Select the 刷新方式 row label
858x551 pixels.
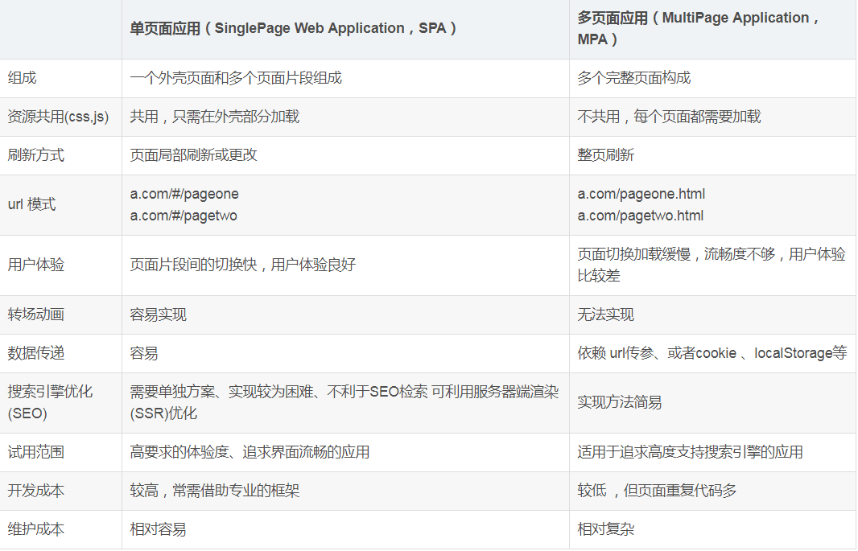click(36, 155)
